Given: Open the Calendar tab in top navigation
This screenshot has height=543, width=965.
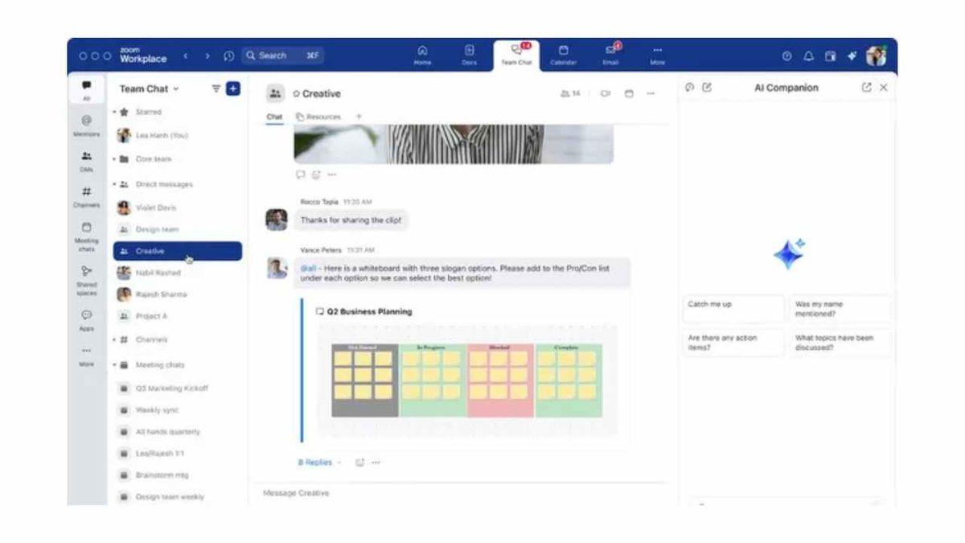Looking at the screenshot, I should tap(563, 55).
